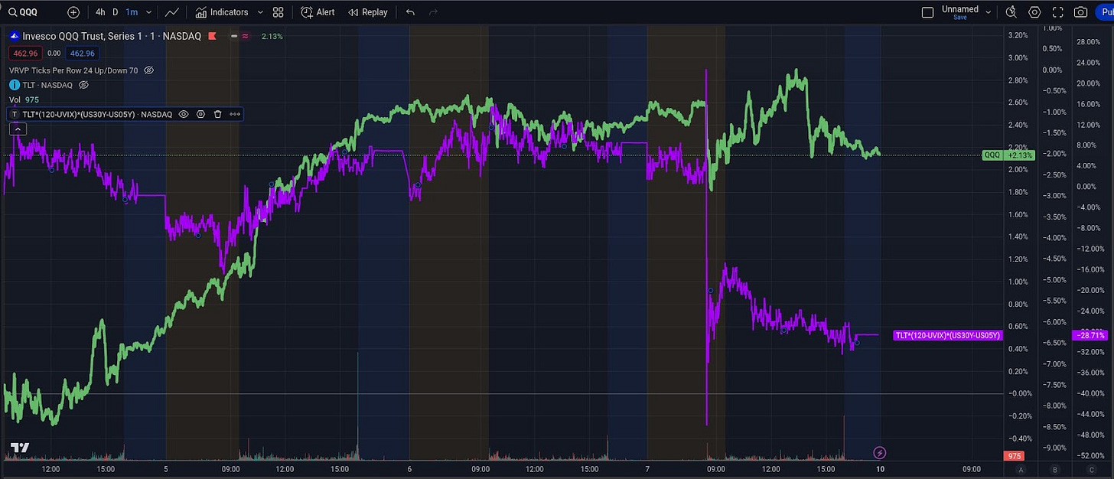Open indicator templates grid icon
Image resolution: width=1114 pixels, height=479 pixels.
(x=278, y=12)
